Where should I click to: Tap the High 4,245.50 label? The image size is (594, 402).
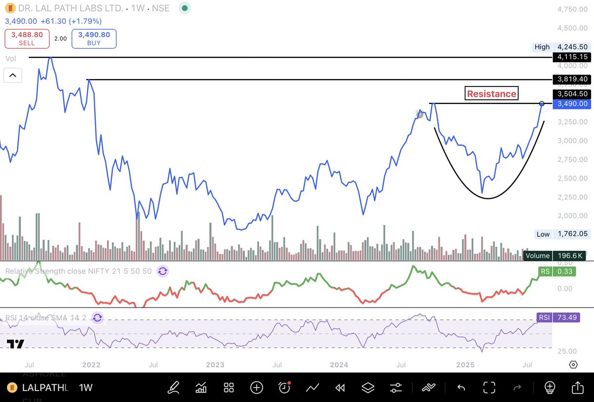561,47
